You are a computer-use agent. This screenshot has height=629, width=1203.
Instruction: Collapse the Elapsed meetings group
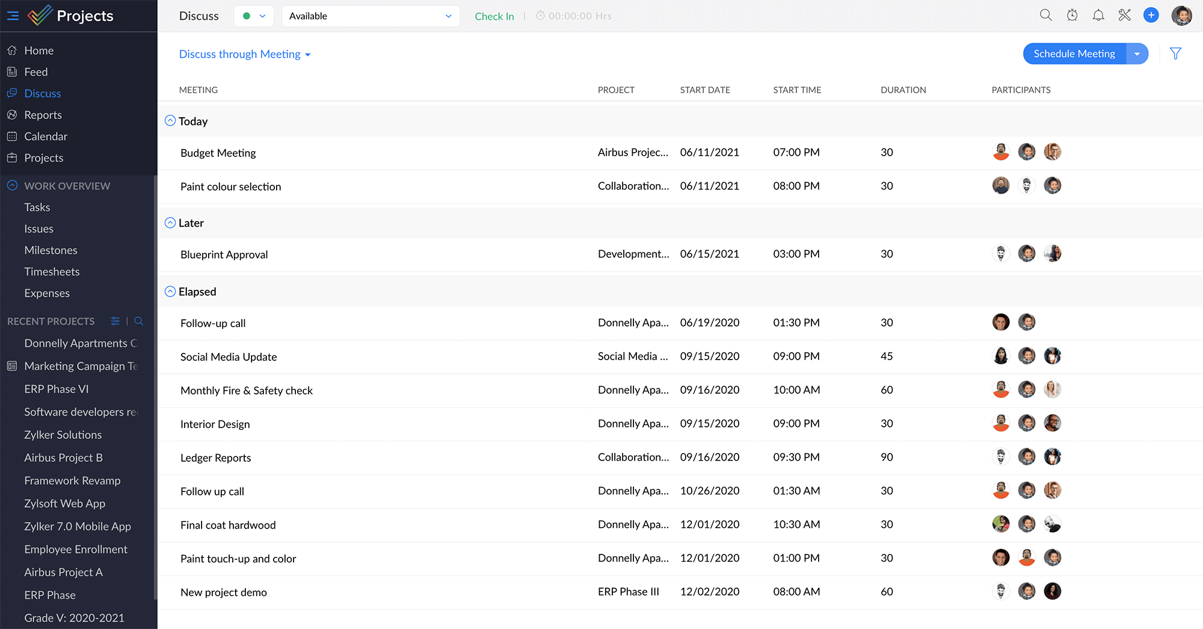pos(170,292)
